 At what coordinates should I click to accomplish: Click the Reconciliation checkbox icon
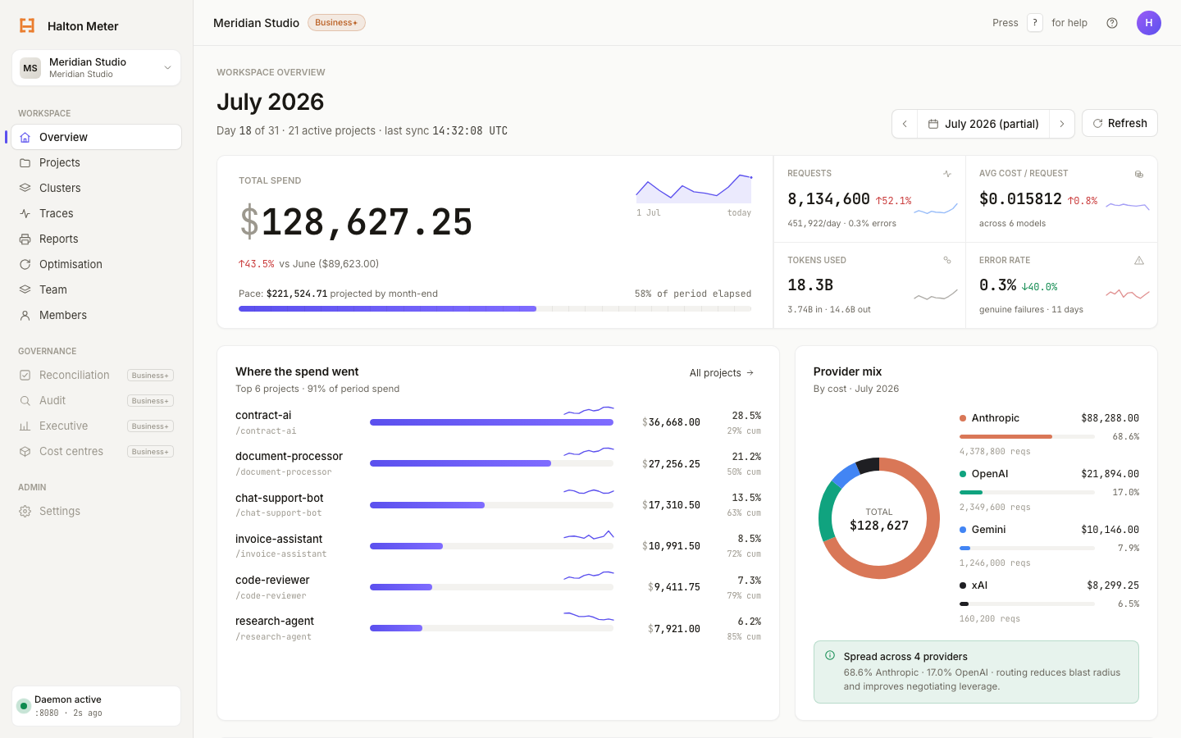[x=25, y=375]
